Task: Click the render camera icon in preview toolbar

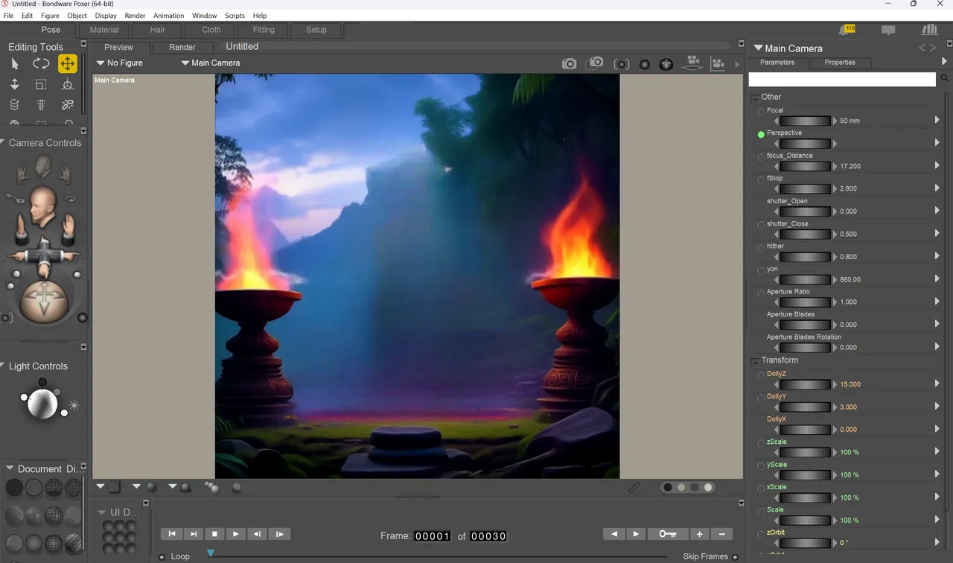Action: point(569,64)
